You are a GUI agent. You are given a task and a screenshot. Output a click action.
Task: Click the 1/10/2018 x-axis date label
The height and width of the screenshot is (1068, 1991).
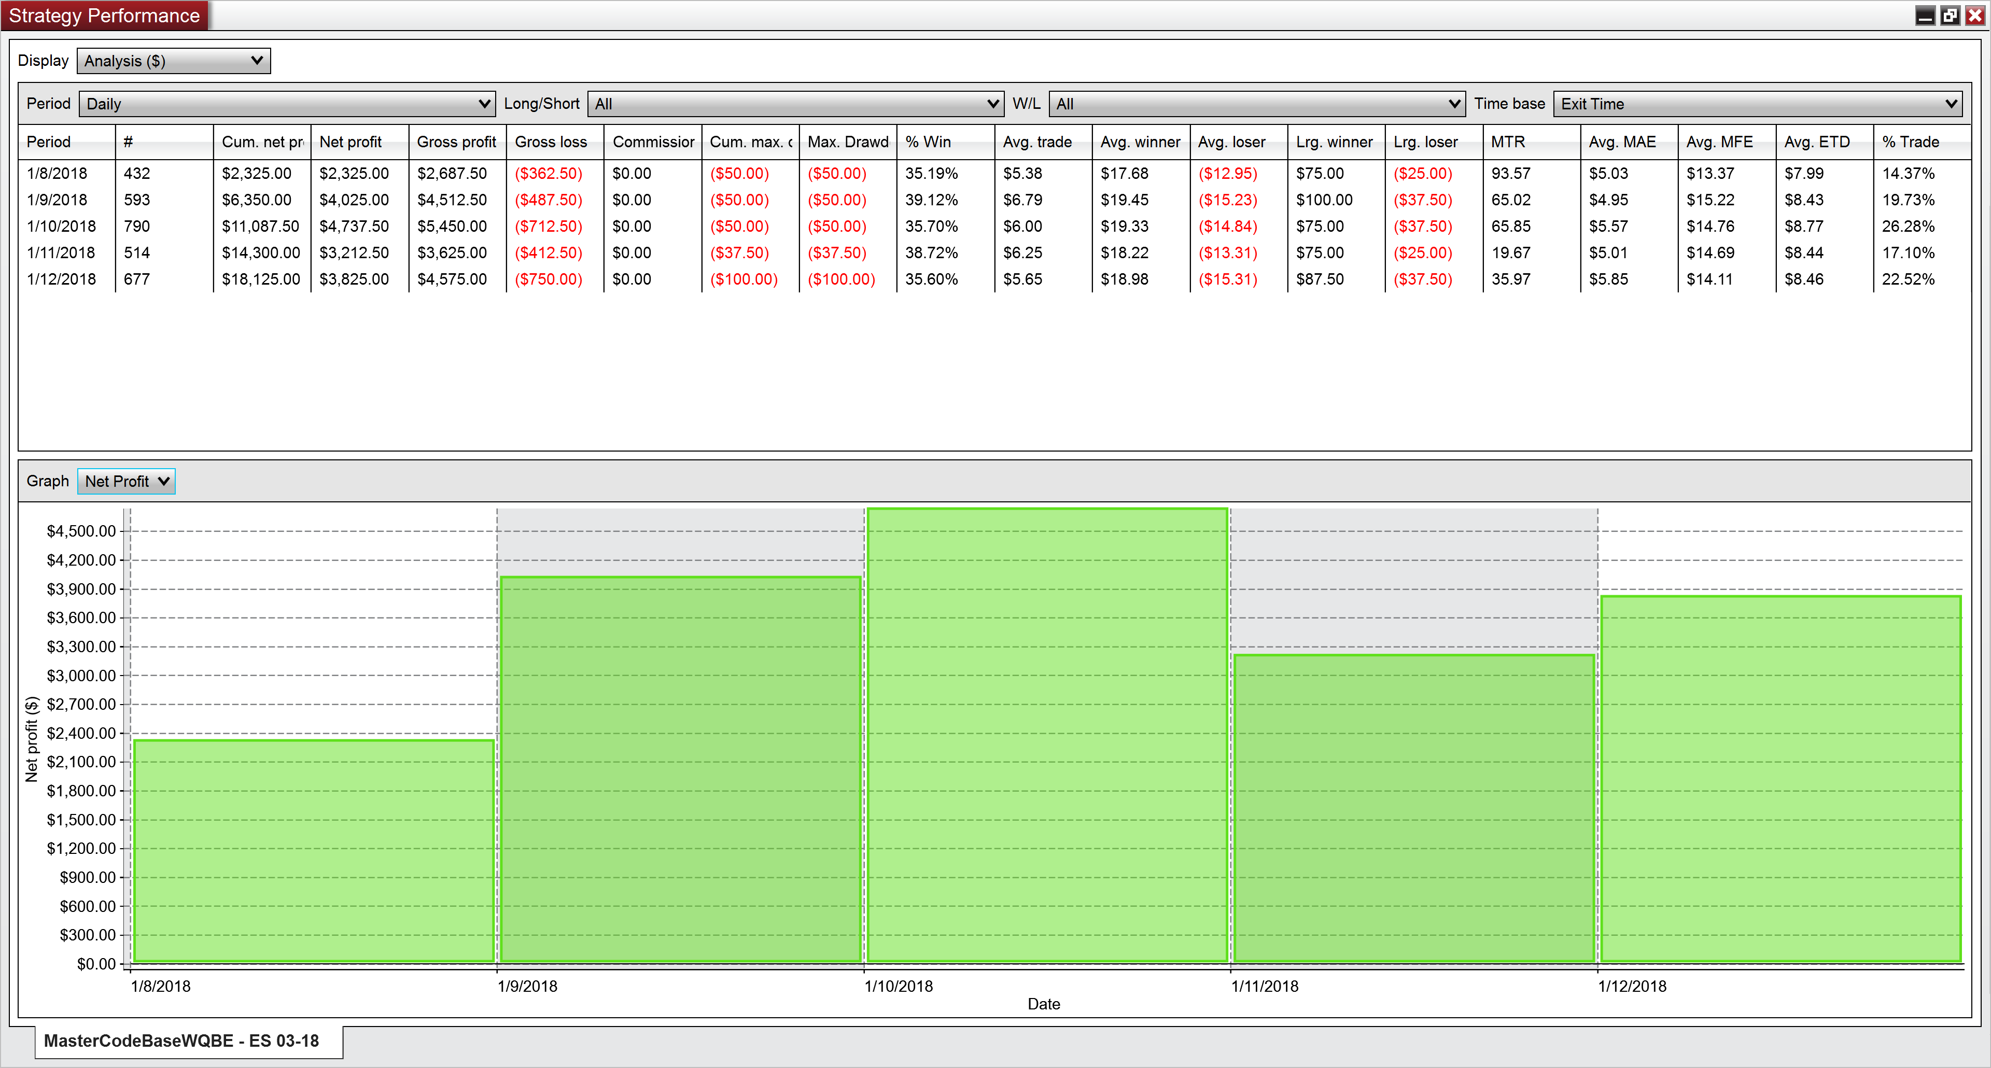[898, 987]
